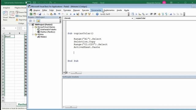Select Módulo1 in project tree

[43, 37]
